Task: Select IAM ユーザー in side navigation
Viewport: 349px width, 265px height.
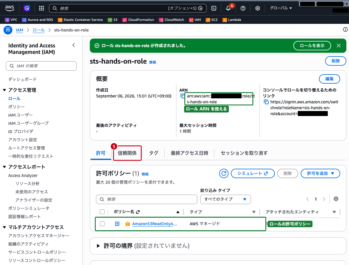Action: click(21, 115)
